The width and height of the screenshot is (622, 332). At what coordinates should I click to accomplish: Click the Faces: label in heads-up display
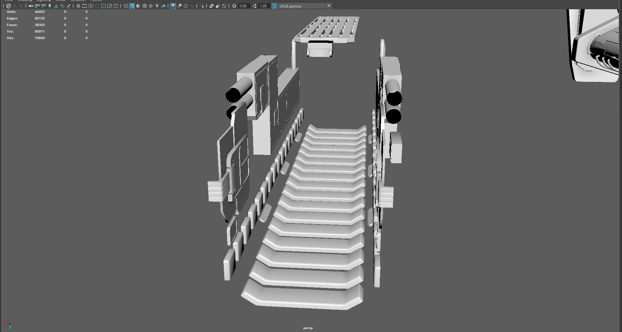click(x=12, y=25)
